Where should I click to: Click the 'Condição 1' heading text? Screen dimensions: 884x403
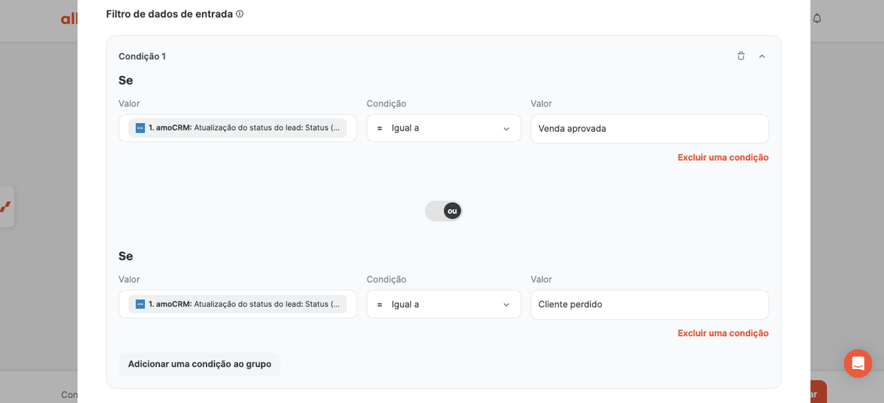(142, 56)
